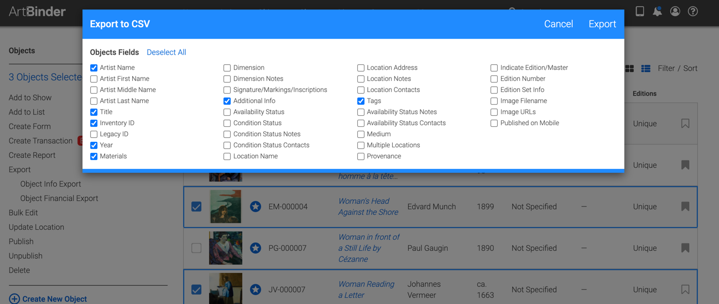719x304 pixels.
Task: Click the help question mark icon
Action: [x=692, y=11]
